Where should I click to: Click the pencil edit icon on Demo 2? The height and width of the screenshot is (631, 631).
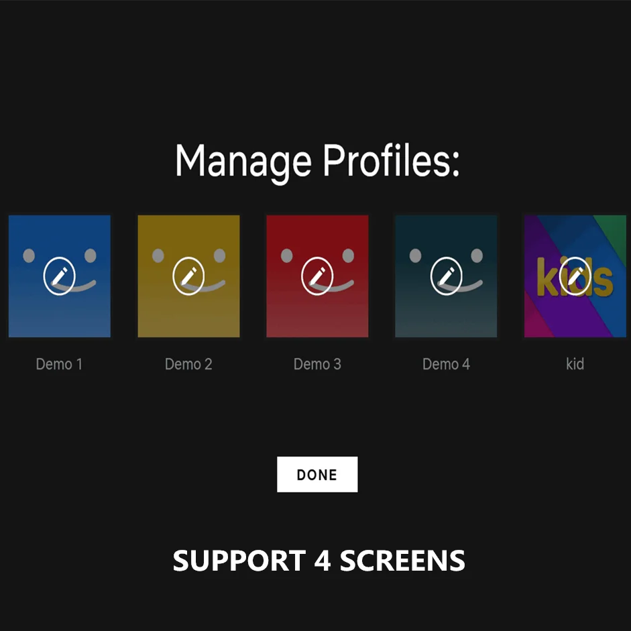tap(188, 276)
